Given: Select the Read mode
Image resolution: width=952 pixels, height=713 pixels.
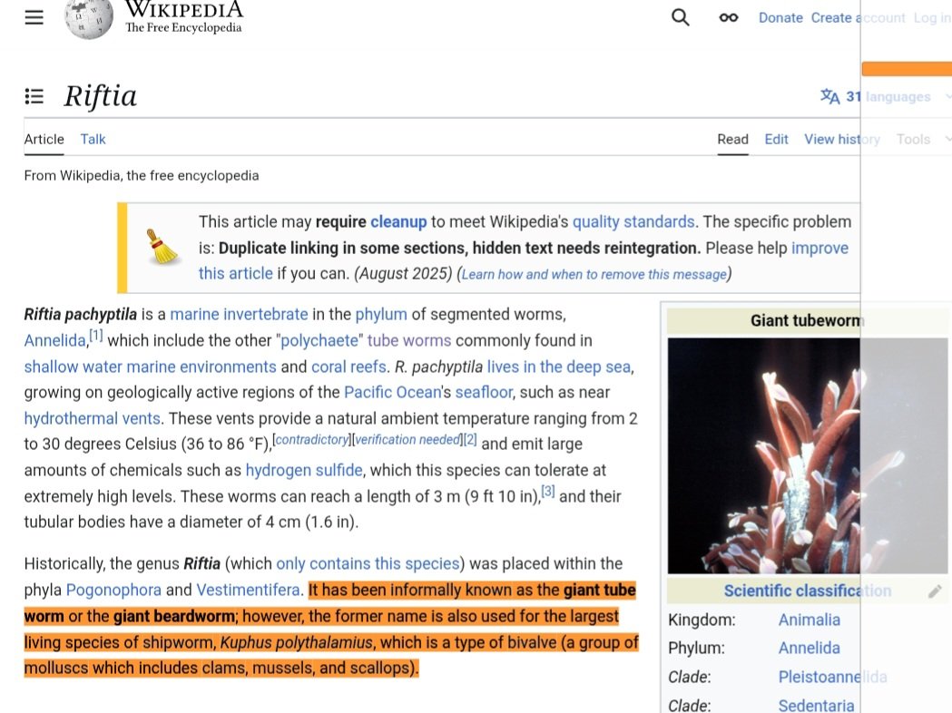Looking at the screenshot, I should point(732,139).
